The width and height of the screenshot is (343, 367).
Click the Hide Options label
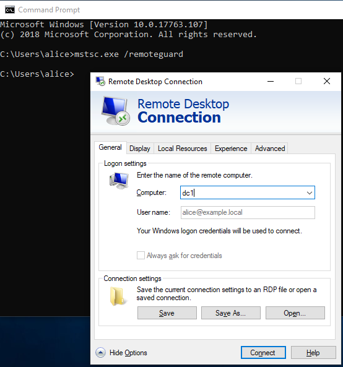pyautogui.click(x=128, y=353)
